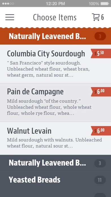
Task: Tap the $5.50 price tag
Action: (101, 53)
